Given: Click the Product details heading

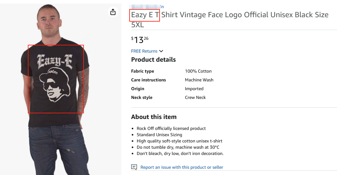Looking at the screenshot, I should pyautogui.click(x=153, y=59).
